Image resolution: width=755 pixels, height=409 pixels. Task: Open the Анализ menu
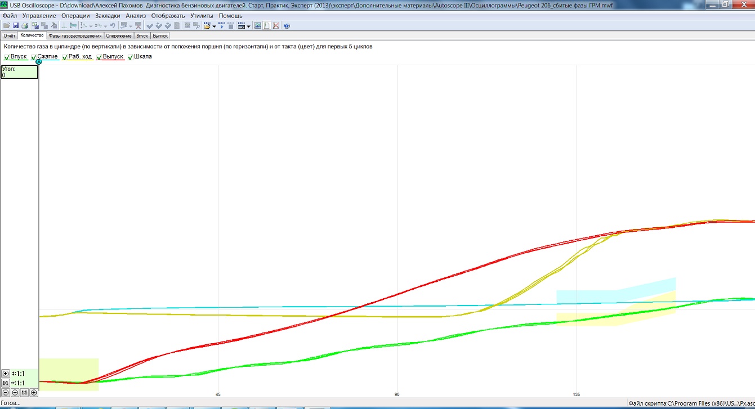click(x=136, y=16)
